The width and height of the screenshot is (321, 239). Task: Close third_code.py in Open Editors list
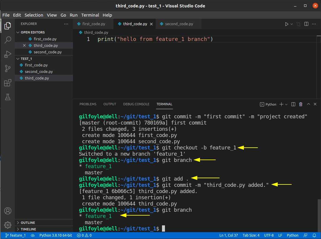click(x=24, y=45)
